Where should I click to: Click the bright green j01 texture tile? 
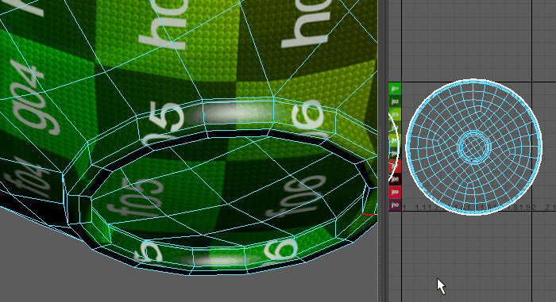coord(395,89)
